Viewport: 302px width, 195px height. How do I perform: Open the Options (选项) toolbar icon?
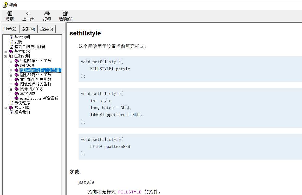(x=66, y=14)
